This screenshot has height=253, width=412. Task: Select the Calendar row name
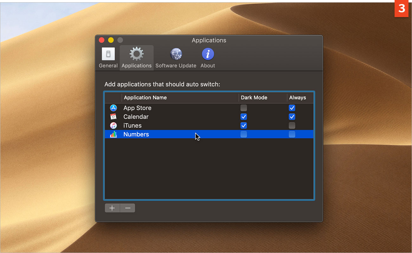coord(136,117)
